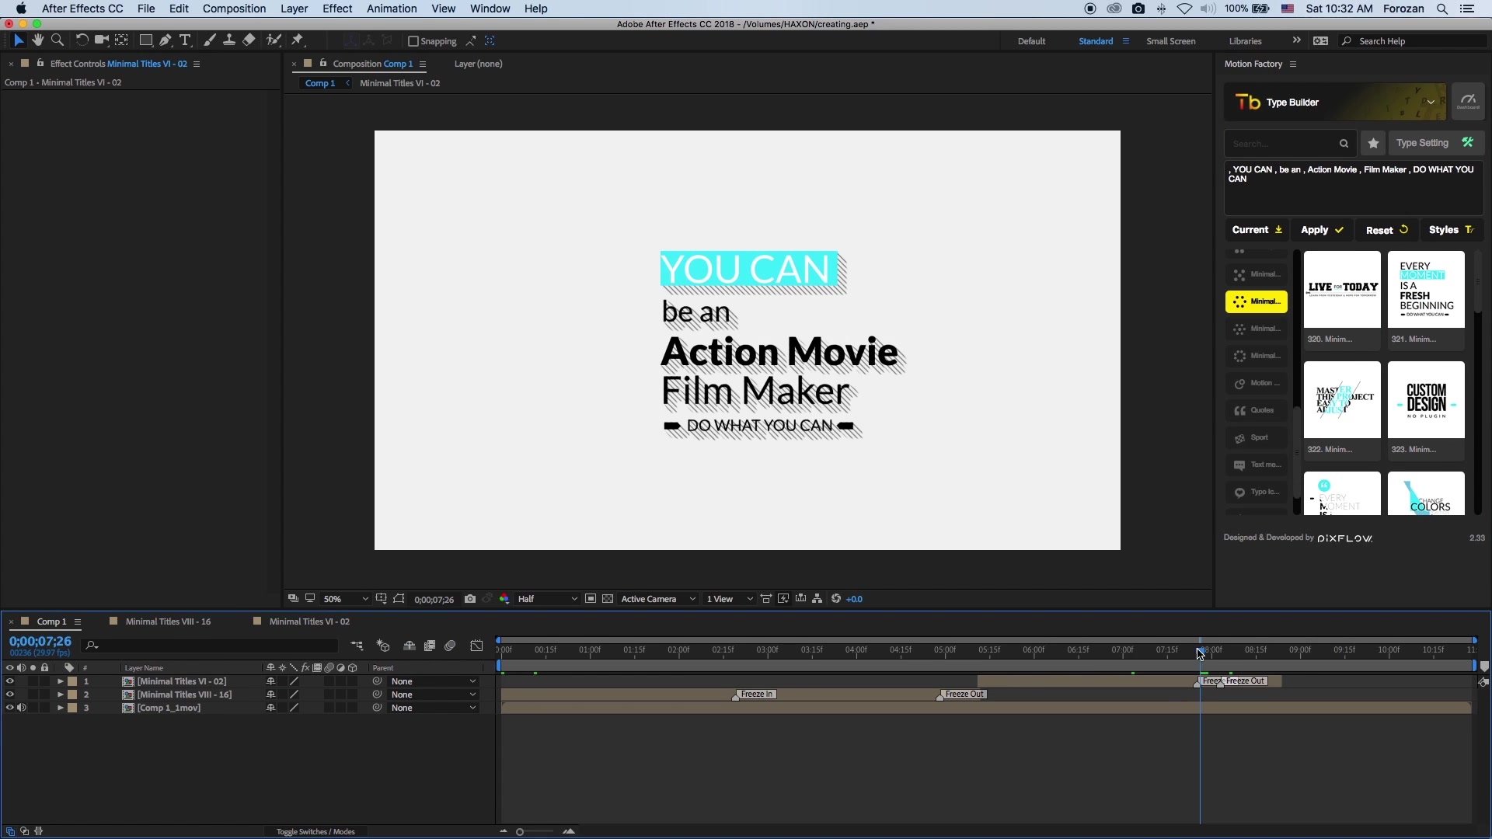Select the Pen tool
Image resolution: width=1492 pixels, height=839 pixels.
pyautogui.click(x=166, y=40)
